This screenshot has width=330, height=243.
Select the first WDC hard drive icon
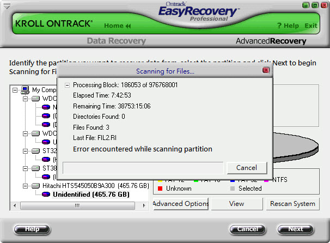coord(35,99)
